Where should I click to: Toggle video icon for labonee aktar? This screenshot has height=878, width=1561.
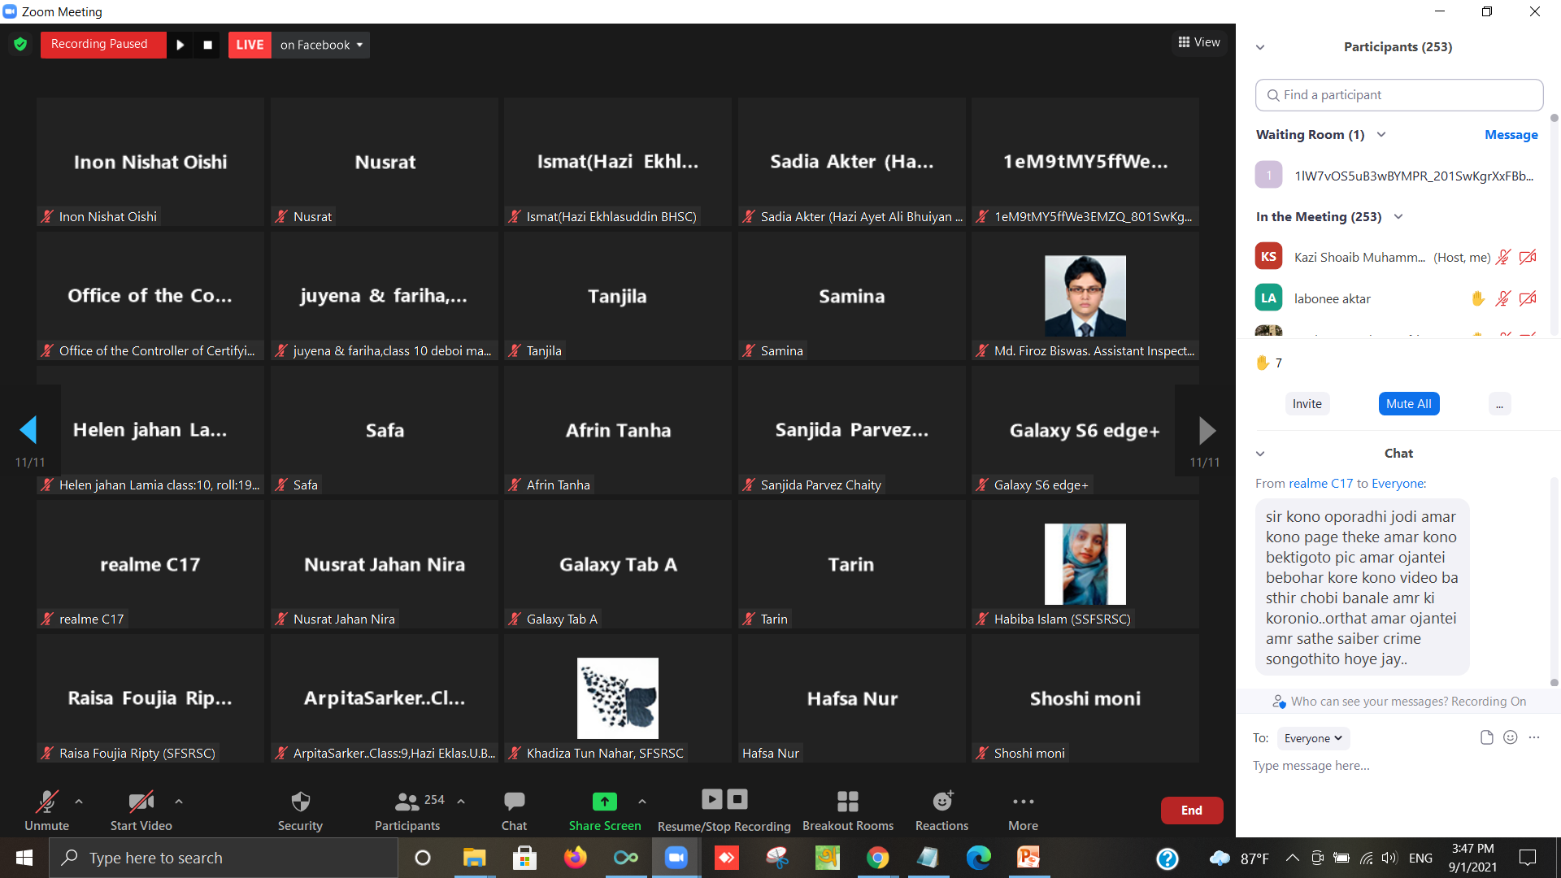[x=1528, y=298]
